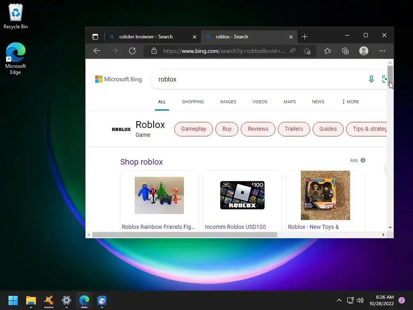Open the Windows Start menu

tap(13, 300)
